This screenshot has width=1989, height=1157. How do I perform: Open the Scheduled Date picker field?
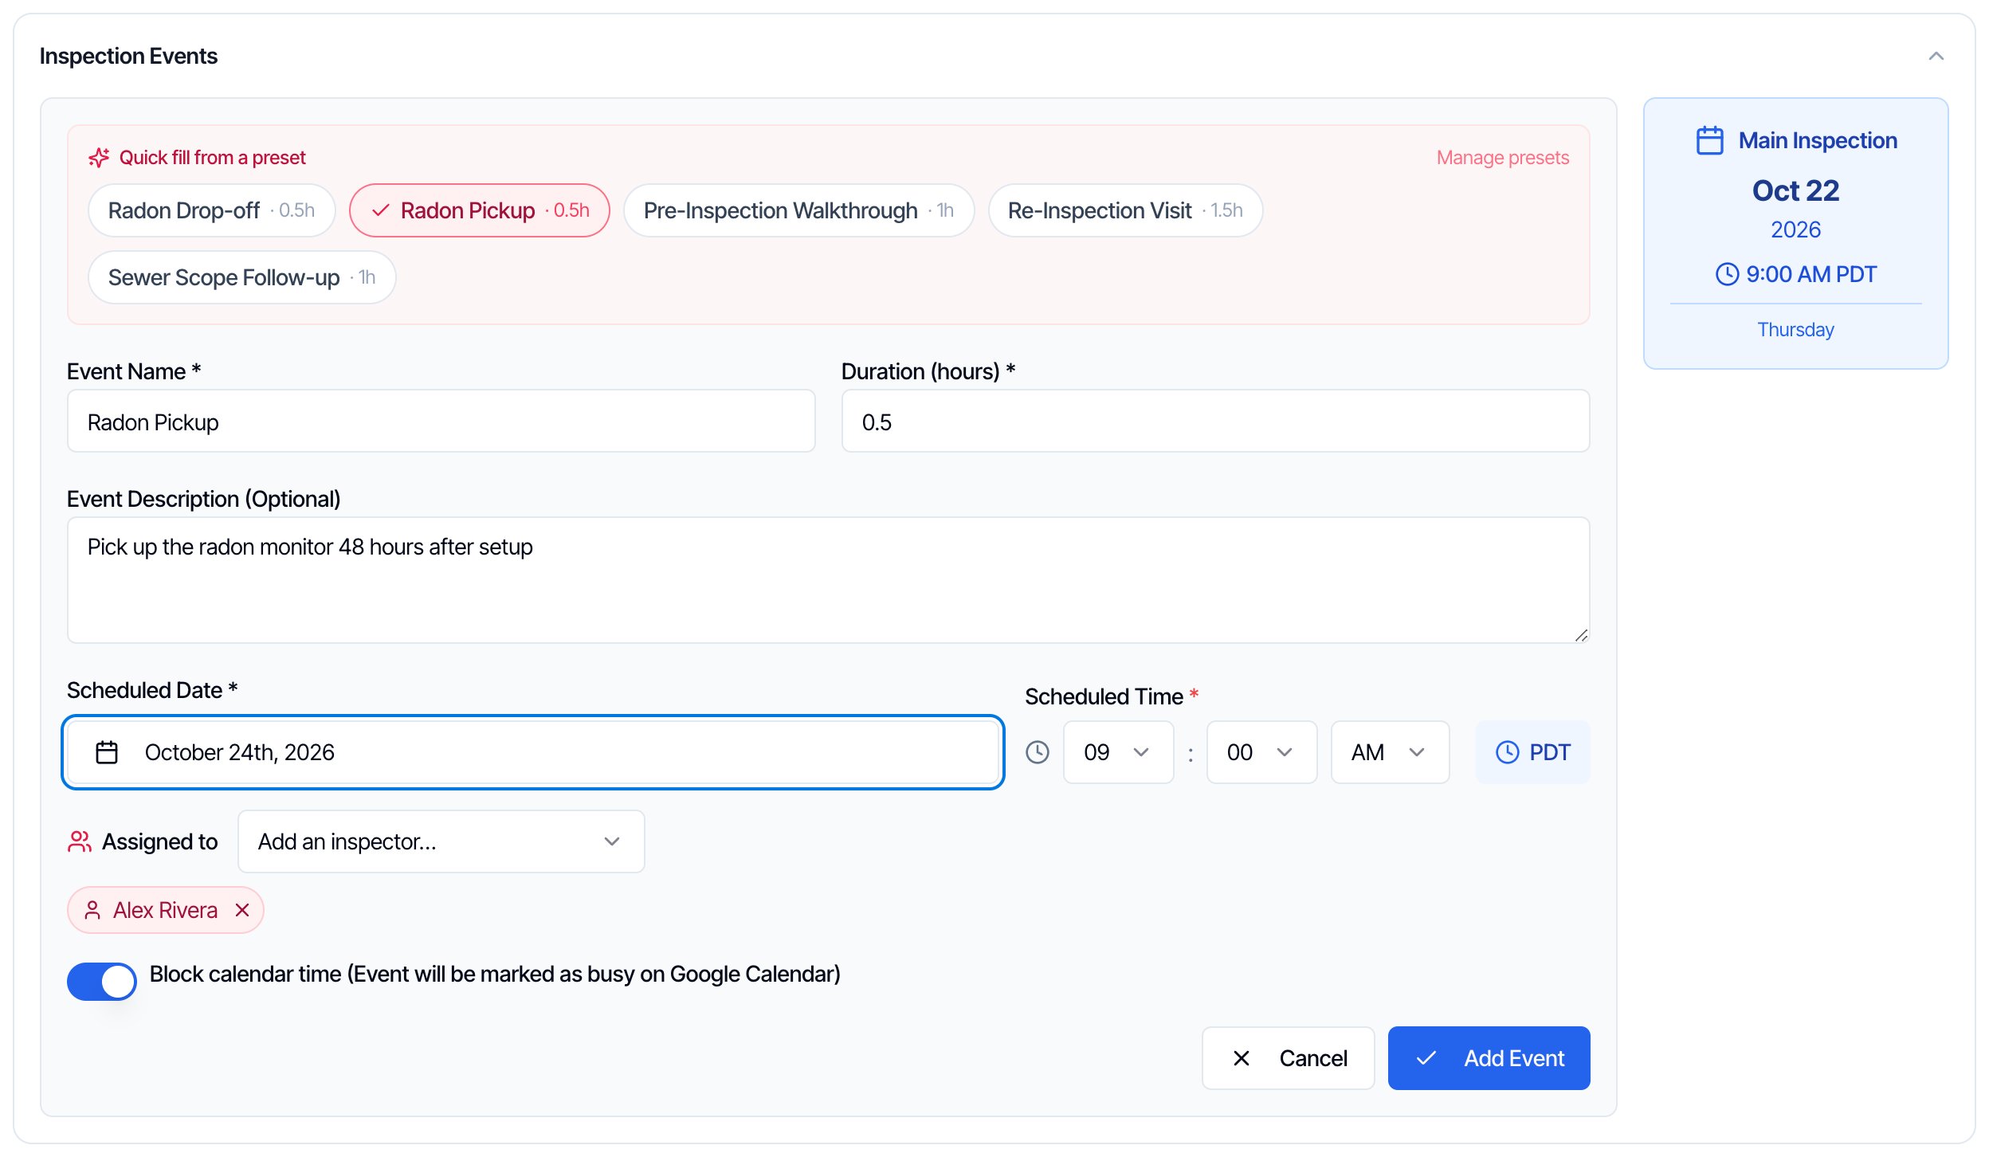(x=532, y=752)
